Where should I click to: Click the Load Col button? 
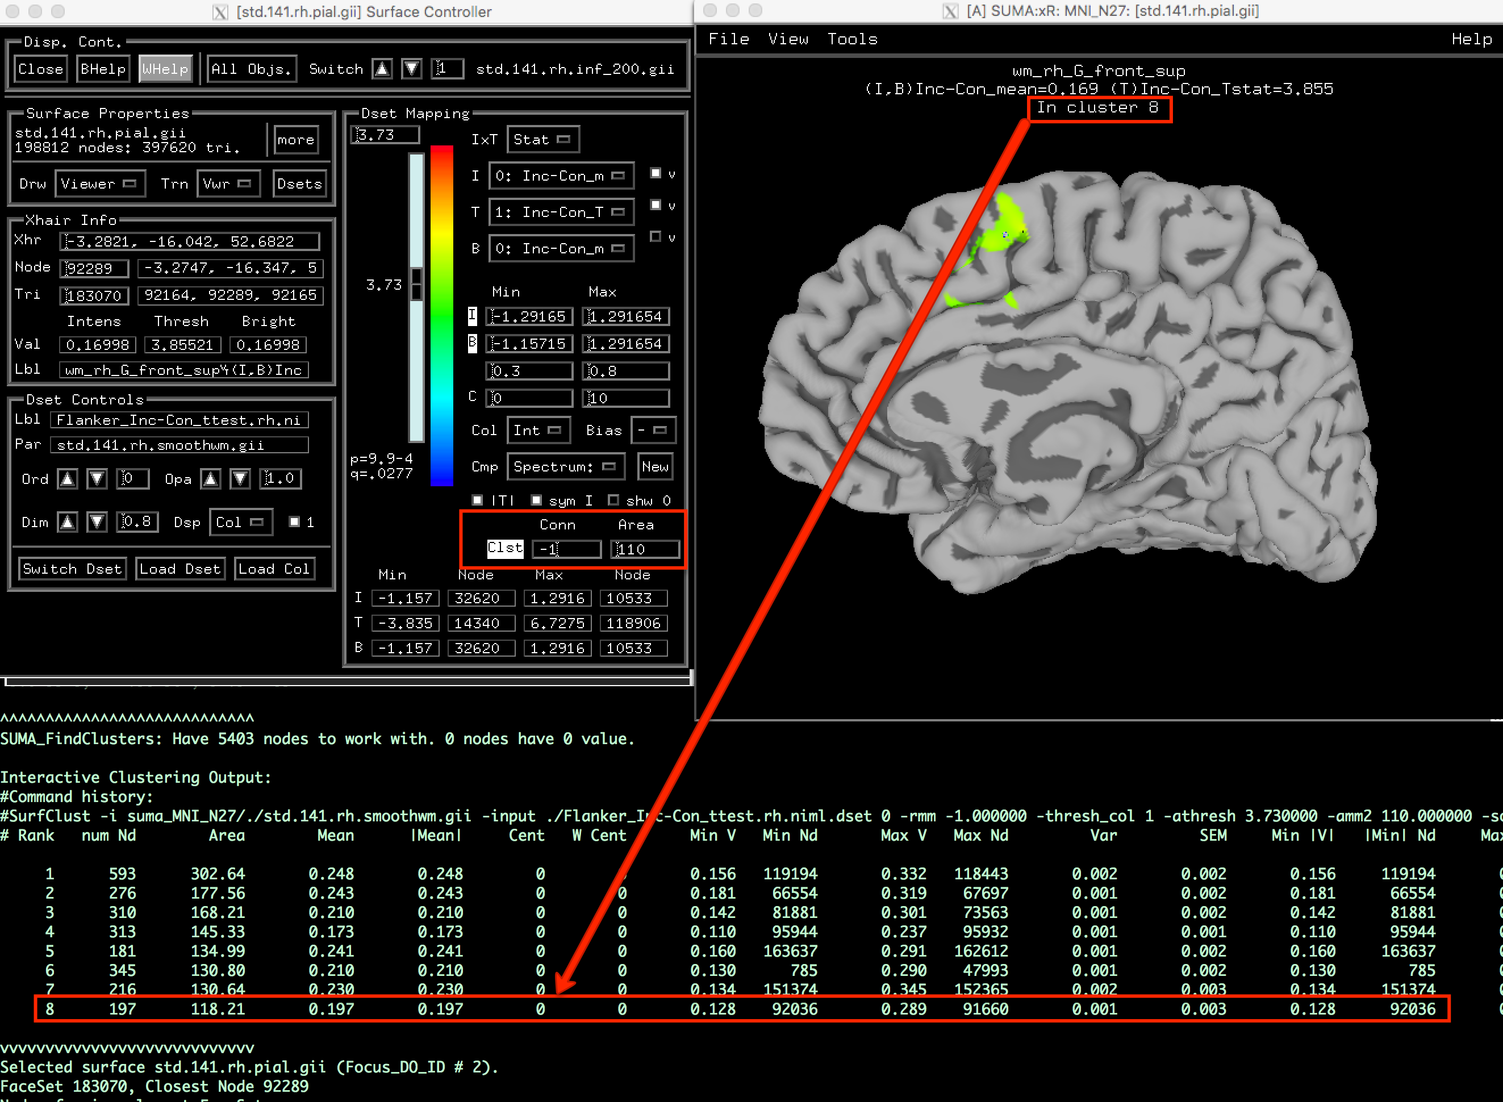pyautogui.click(x=274, y=569)
